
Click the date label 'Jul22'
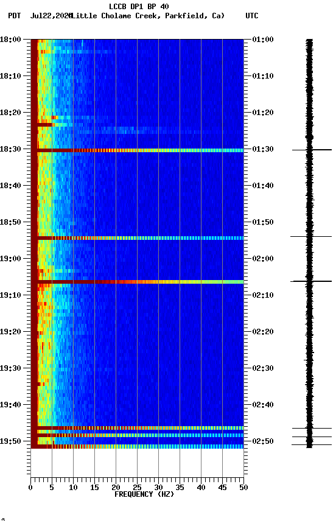pyautogui.click(x=41, y=16)
